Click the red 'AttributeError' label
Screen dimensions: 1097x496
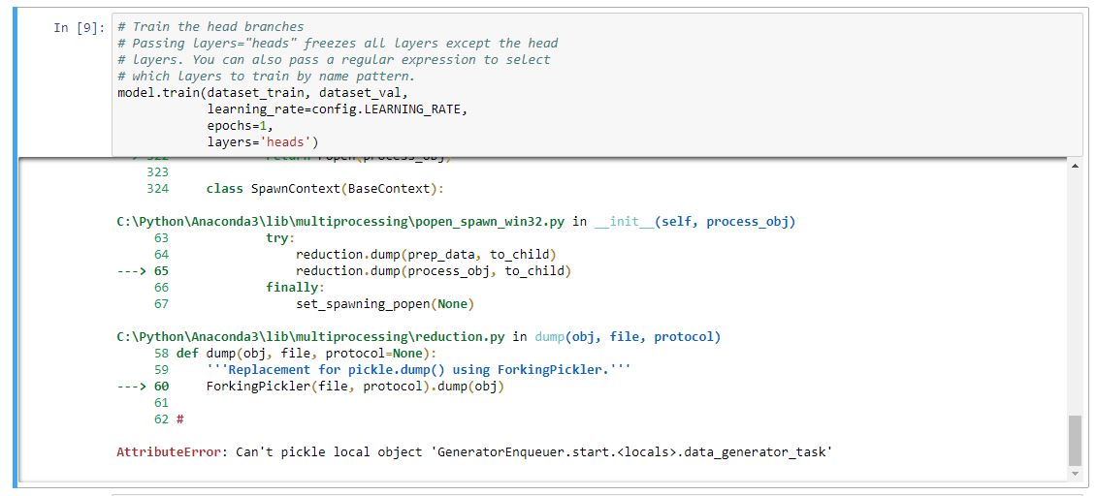[x=169, y=452]
